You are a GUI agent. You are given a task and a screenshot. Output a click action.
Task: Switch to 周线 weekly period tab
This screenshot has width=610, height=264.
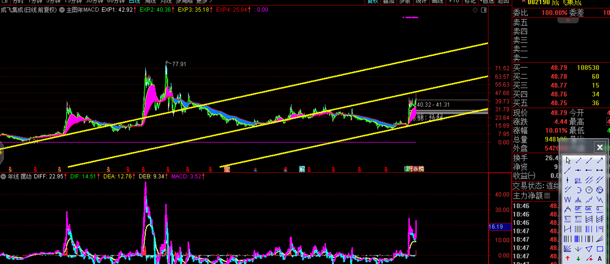[150, 2]
